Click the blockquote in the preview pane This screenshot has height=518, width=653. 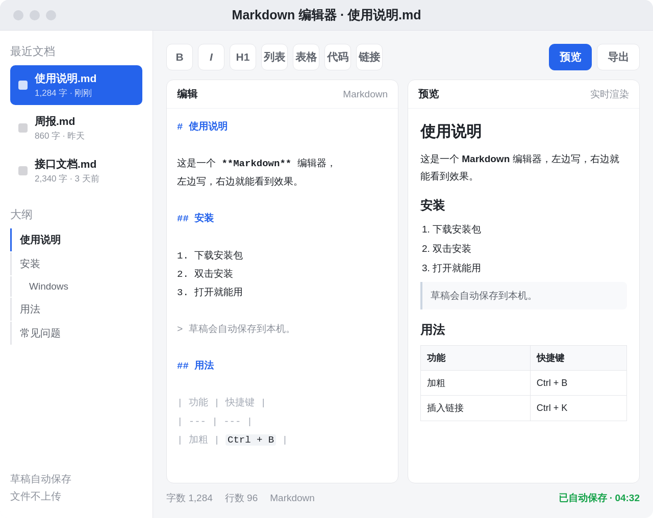pyautogui.click(x=523, y=296)
